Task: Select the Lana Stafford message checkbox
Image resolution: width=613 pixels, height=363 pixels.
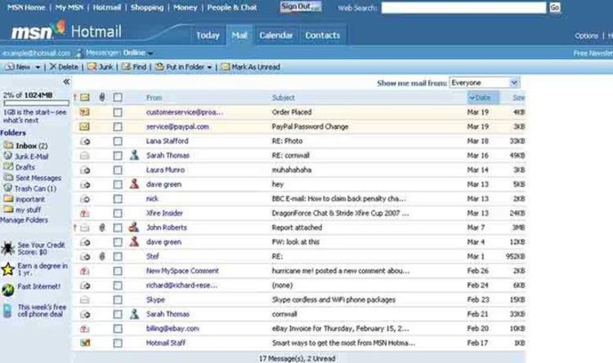Action: point(118,140)
